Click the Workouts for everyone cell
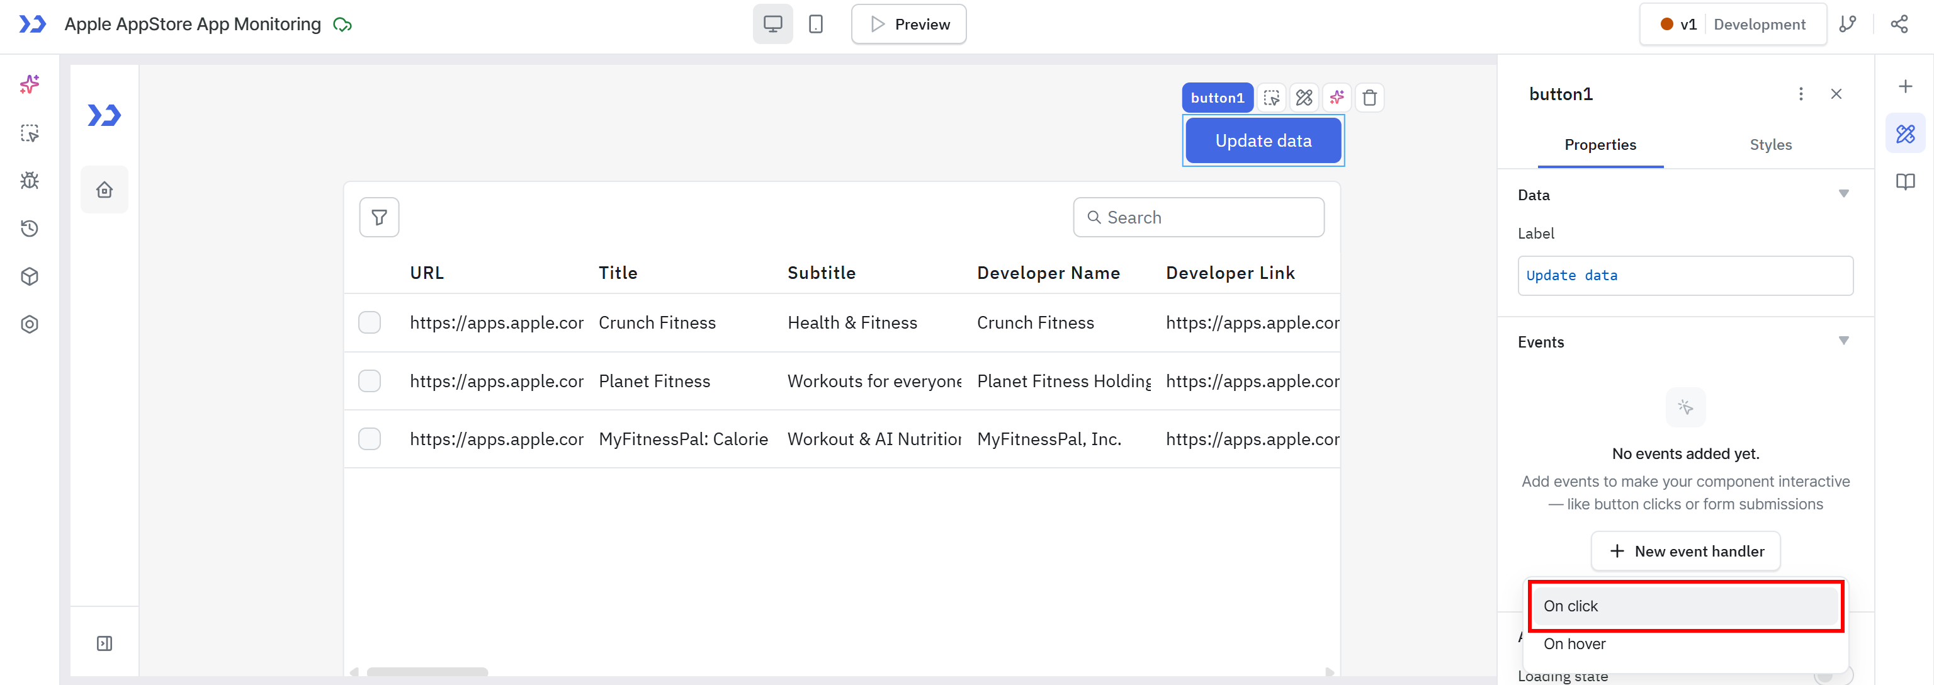1934x685 pixels. click(874, 381)
